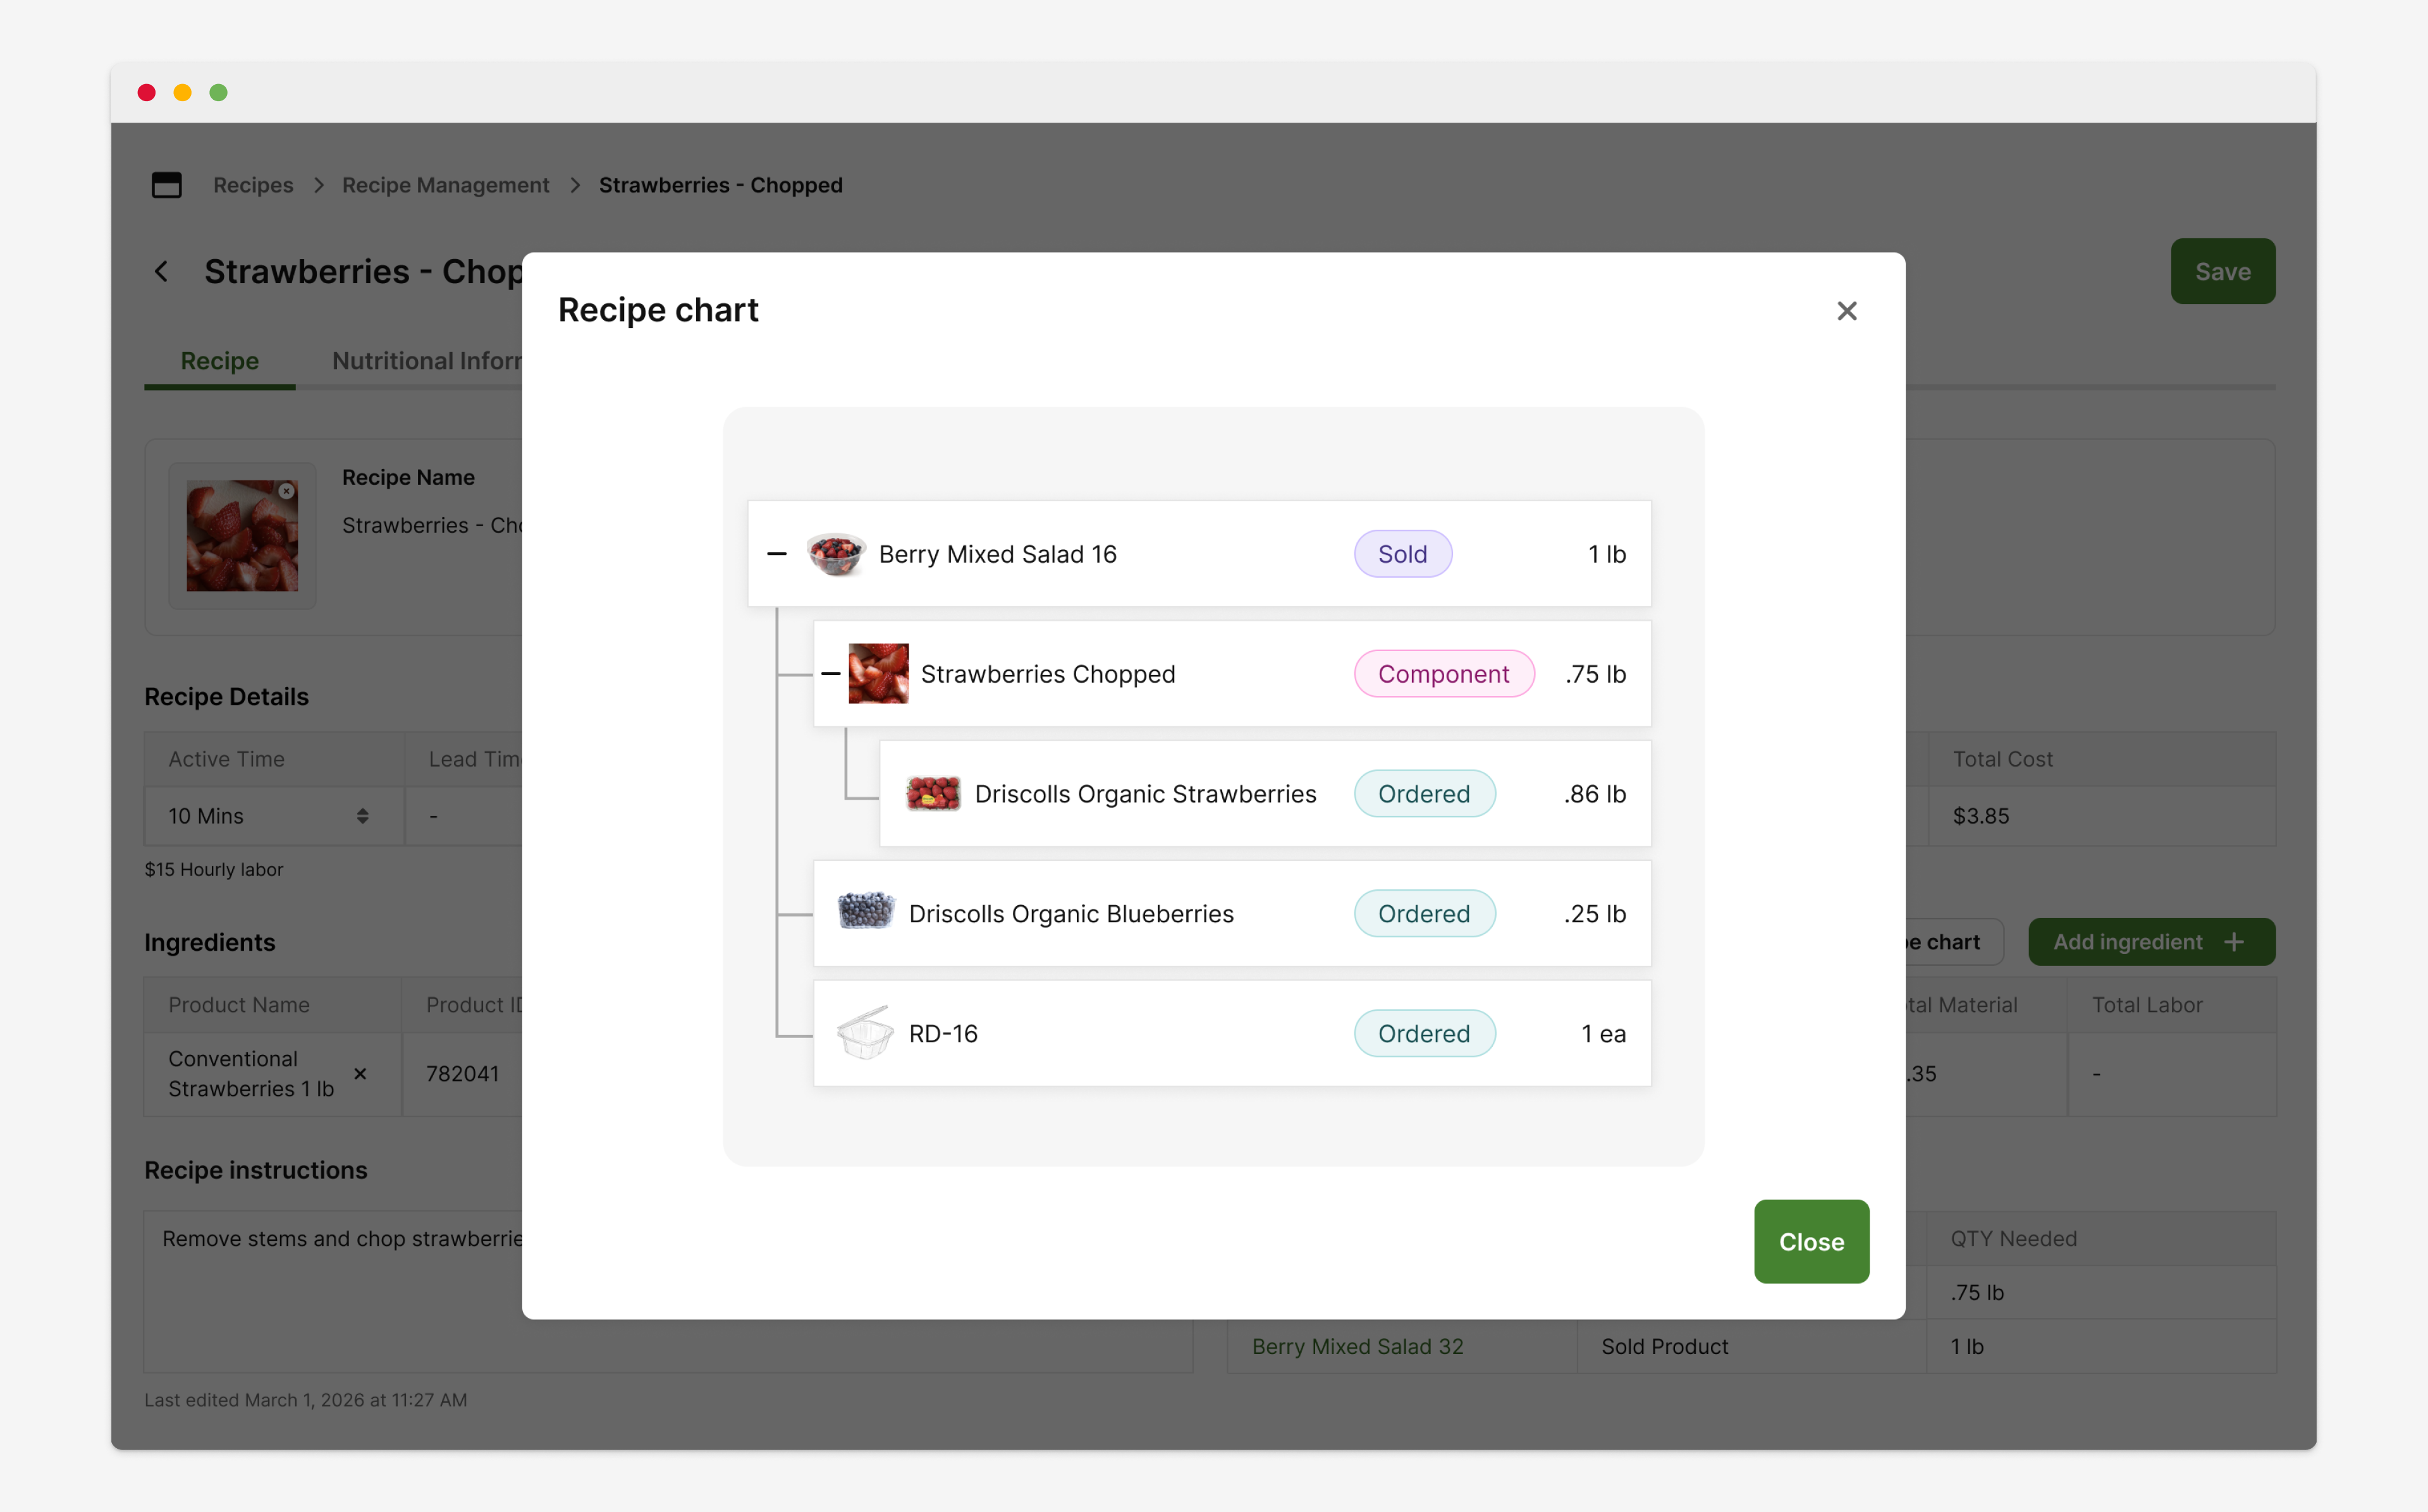Viewport: 2428px width, 1512px height.
Task: Click the Berry Mixed Salad 16 bowl thumbnail
Action: 836,554
